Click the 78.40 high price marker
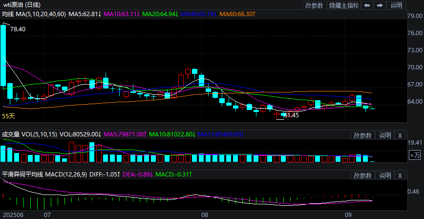The height and width of the screenshot is (219, 424). click(x=18, y=29)
